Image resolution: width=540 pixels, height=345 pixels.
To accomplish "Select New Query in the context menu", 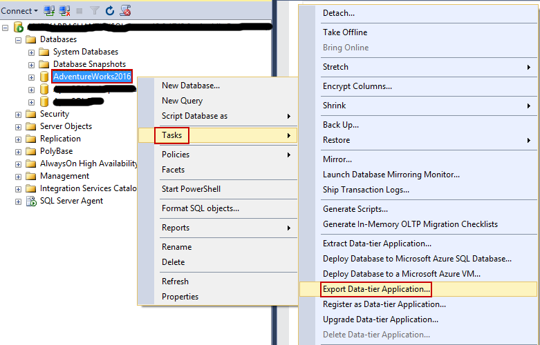I will 182,101.
